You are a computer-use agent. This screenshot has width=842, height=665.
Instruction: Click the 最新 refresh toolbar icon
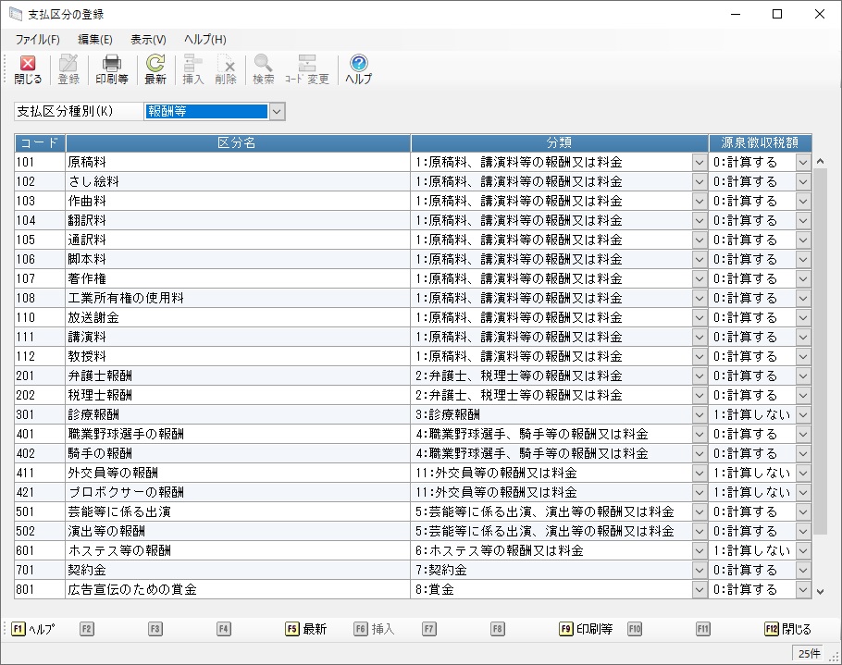155,69
